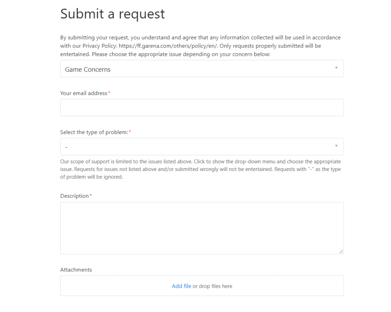Click the agreement paragraph above the form
This screenshot has height=312, width=391.
[x=200, y=45]
